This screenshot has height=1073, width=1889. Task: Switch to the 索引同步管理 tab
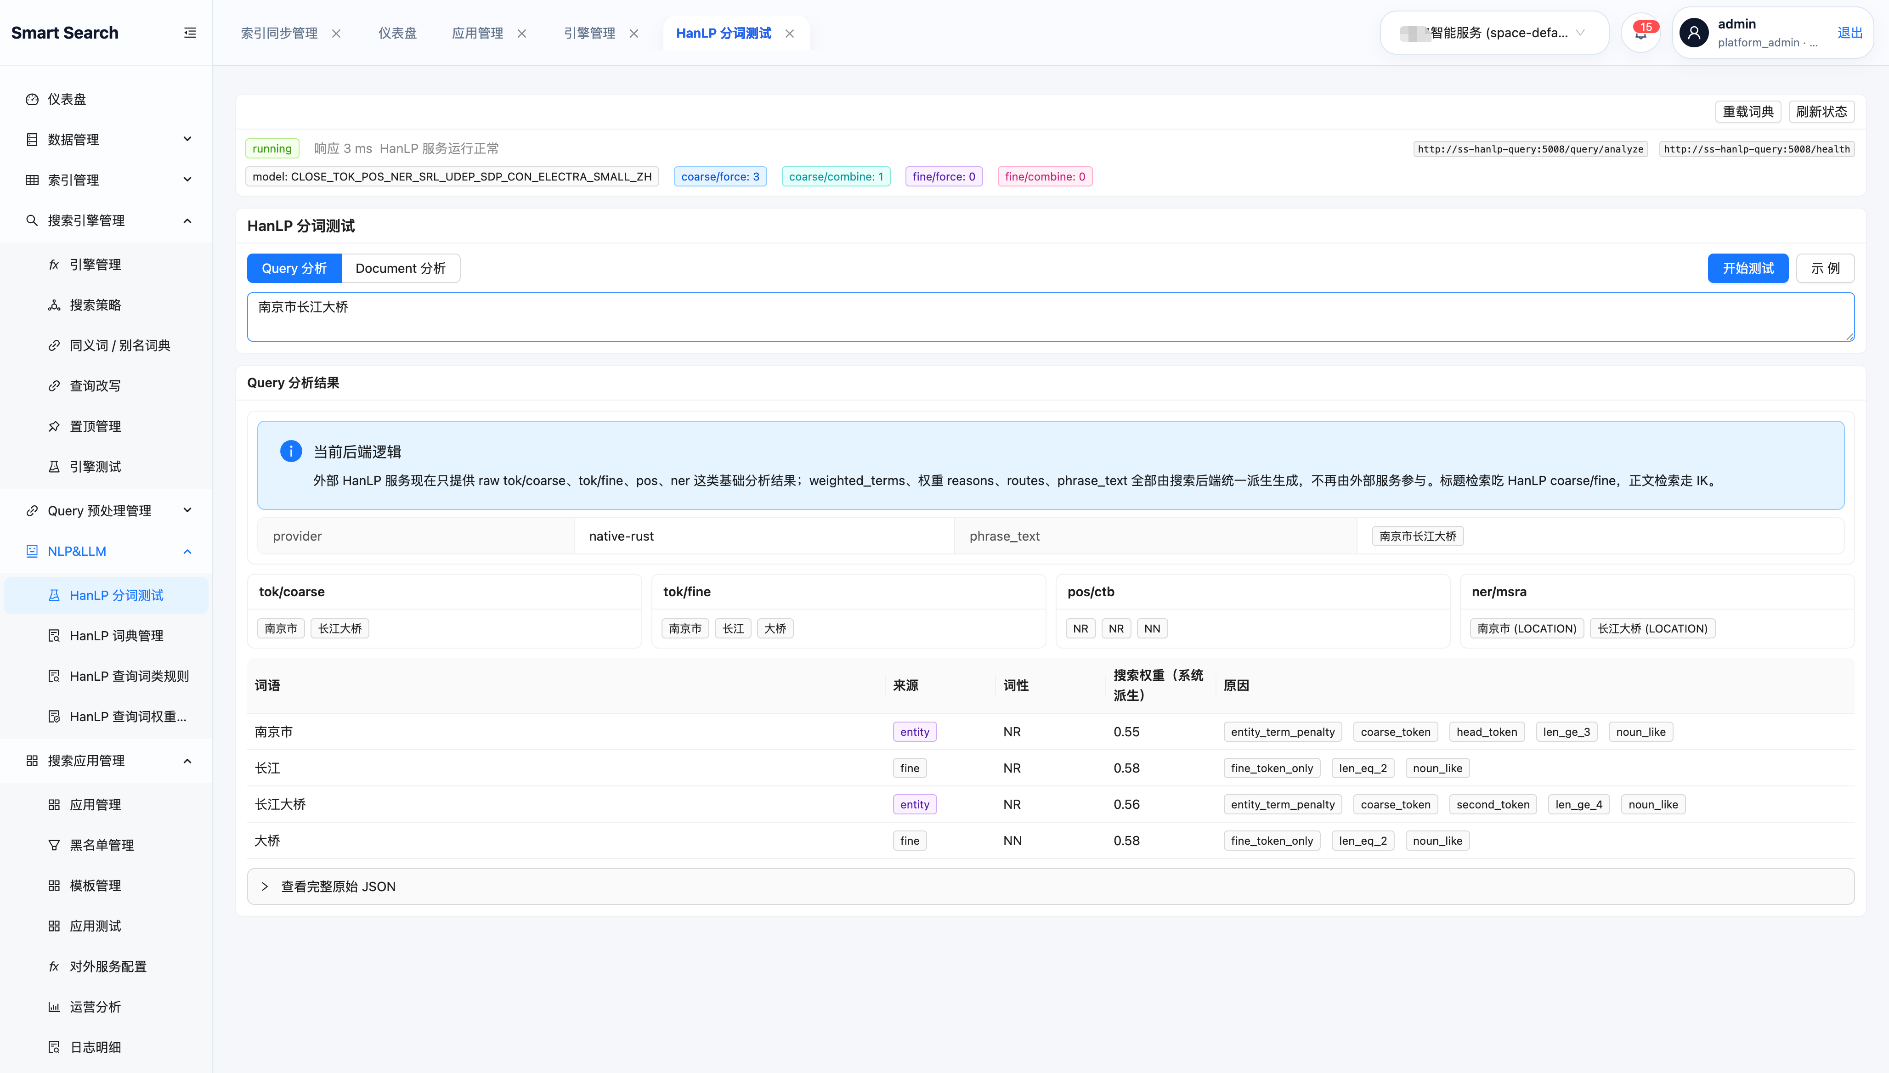click(279, 33)
